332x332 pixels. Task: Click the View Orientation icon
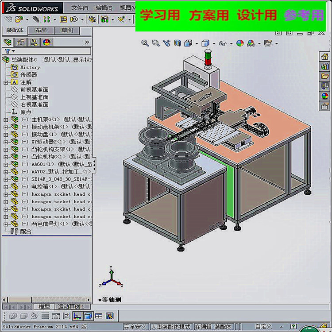click(188, 43)
